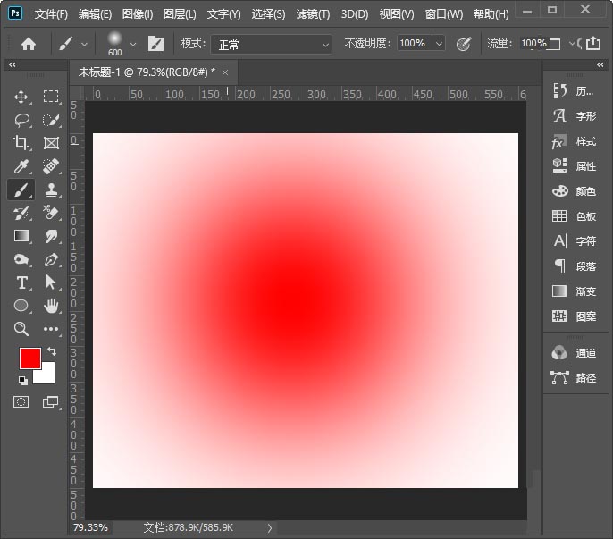
Task: Expand the brush preset picker arrow
Action: (x=133, y=44)
